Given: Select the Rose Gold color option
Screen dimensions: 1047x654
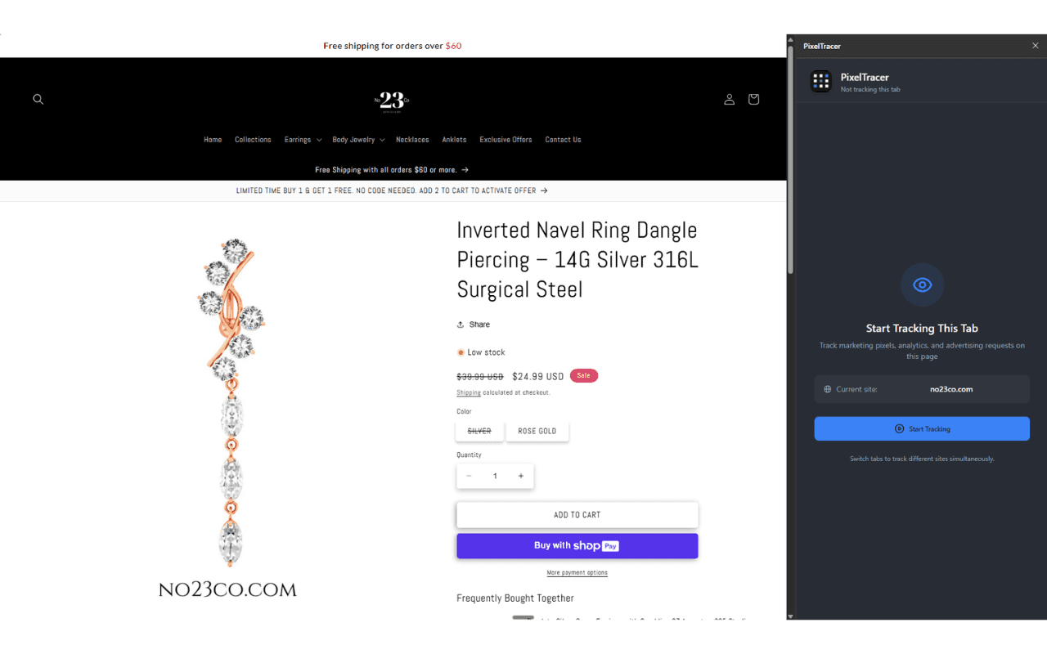Looking at the screenshot, I should point(537,431).
